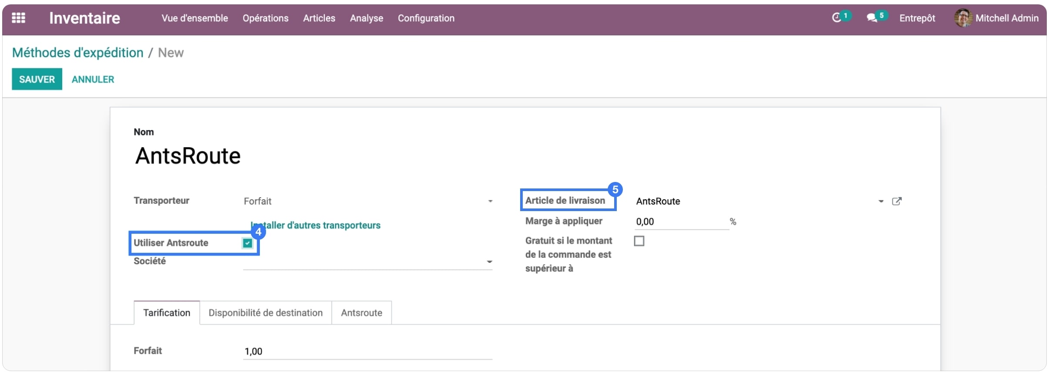Click the Nom label
The image size is (1049, 373).
coord(144,132)
